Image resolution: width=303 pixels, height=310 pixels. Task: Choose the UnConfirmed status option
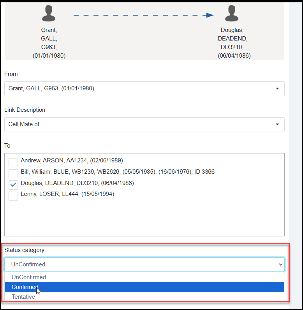point(29,277)
